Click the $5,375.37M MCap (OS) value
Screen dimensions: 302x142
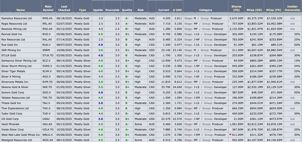coord(255,18)
